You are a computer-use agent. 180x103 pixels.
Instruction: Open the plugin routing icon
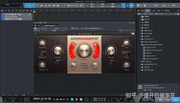click(38, 25)
